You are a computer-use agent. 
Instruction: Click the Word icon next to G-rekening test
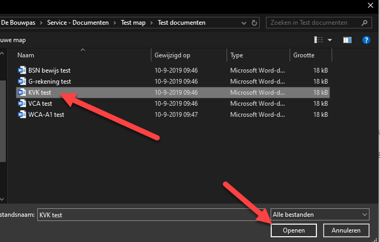point(22,82)
